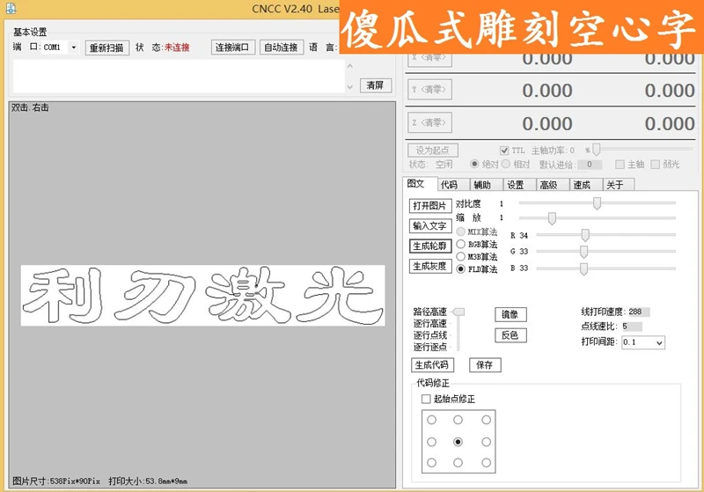704x492 pixels.
Task: Zero the Y axis with Y清零 button
Action: (429, 89)
